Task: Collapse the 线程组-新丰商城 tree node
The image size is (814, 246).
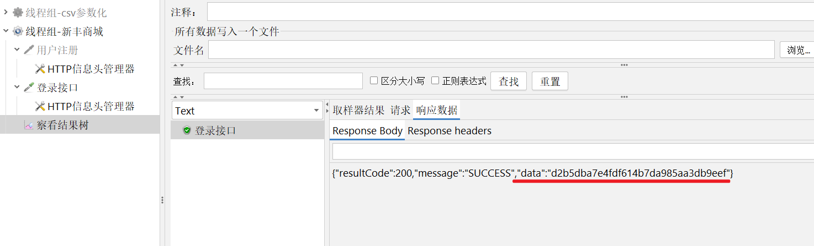Action: tap(6, 31)
